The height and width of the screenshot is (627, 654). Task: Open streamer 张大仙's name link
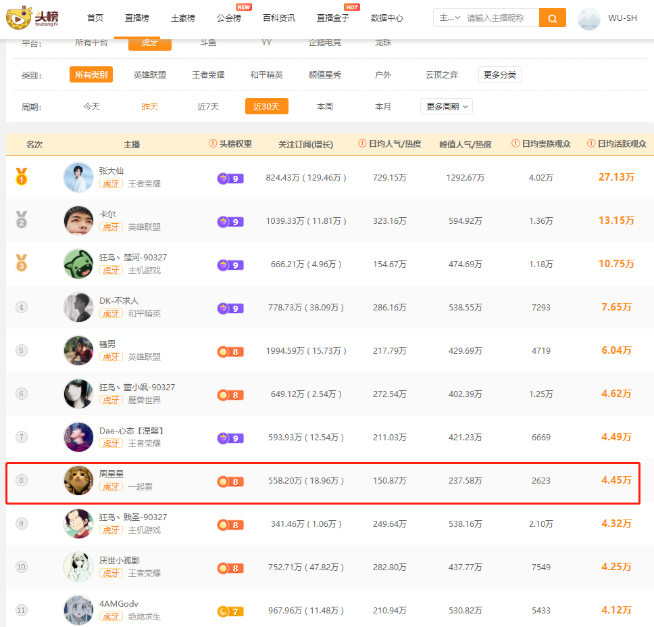[111, 170]
